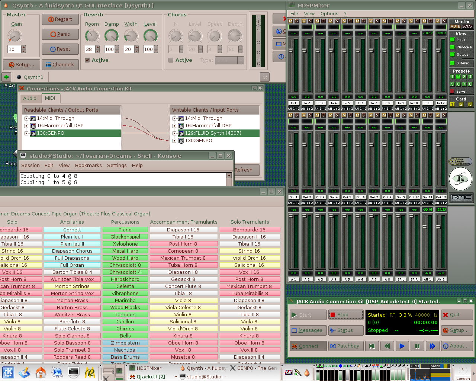Image resolution: width=476 pixels, height=381 pixels.
Task: Click the Start button in JACK control
Action: coord(308,315)
